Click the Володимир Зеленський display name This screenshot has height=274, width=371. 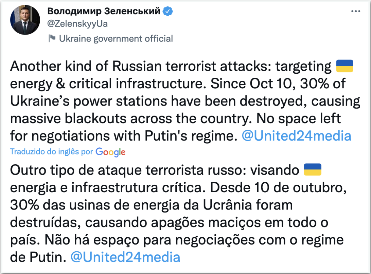pyautogui.click(x=104, y=11)
